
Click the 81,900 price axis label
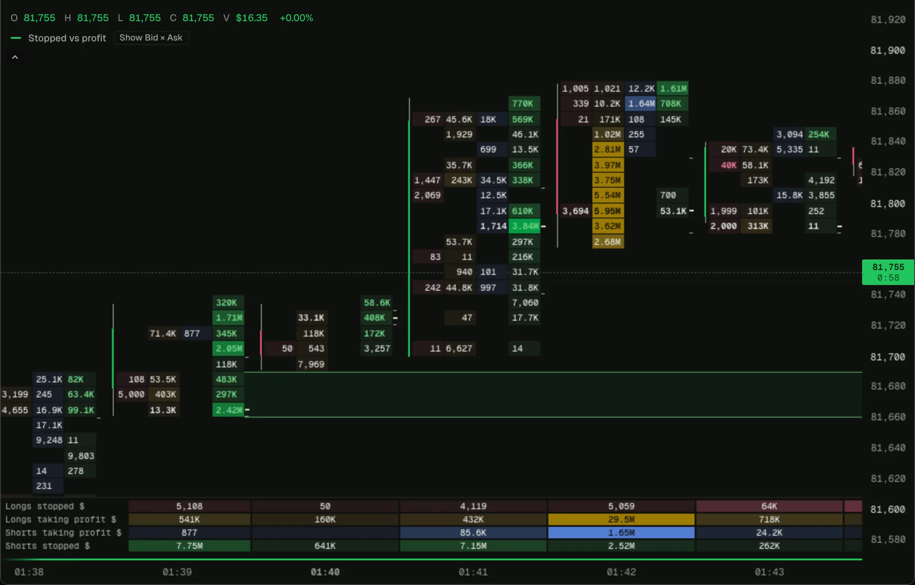(x=888, y=50)
